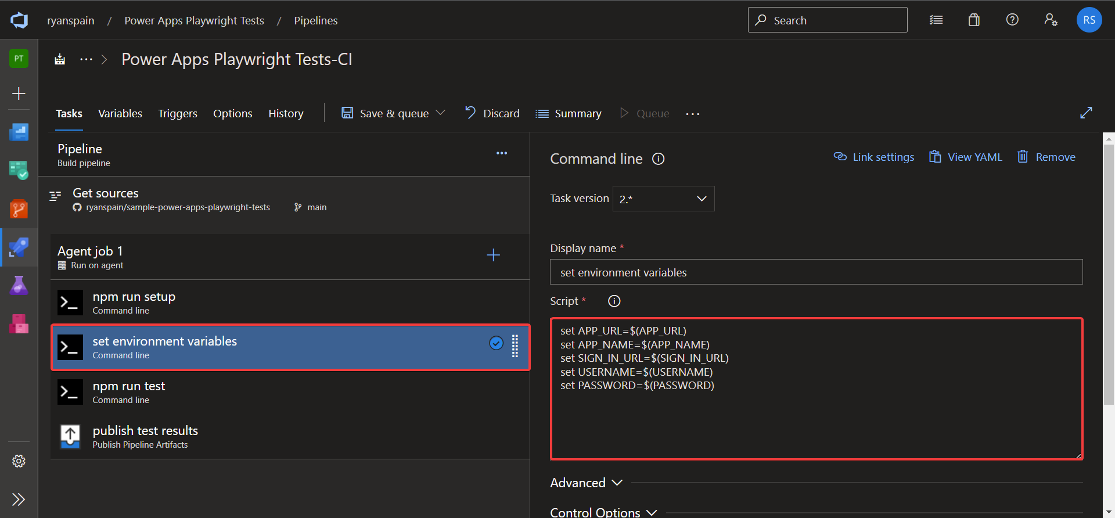Switch to the Tasks tab
This screenshot has width=1115, height=518.
(69, 114)
